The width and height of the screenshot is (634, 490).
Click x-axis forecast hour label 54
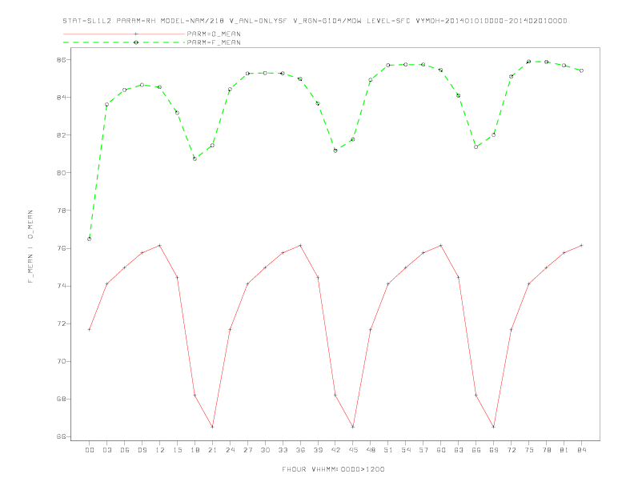[x=406, y=450]
